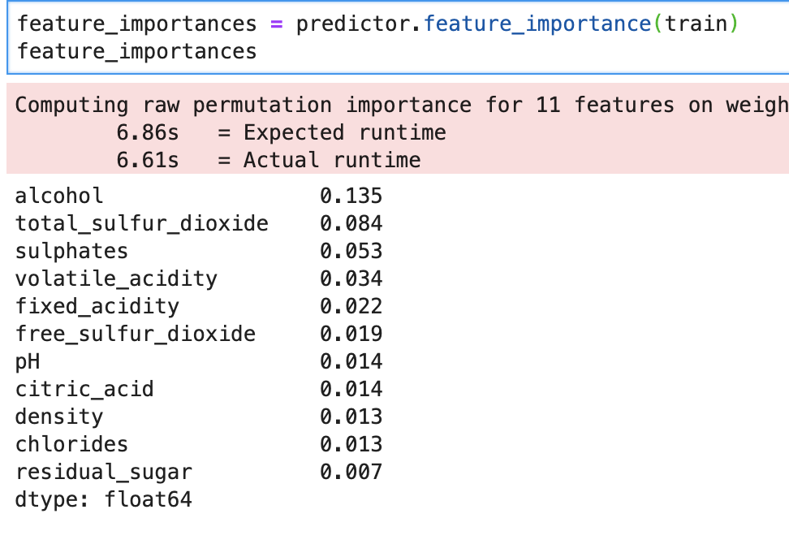The width and height of the screenshot is (789, 544).
Task: Click the purple equals sign operator
Action: pyautogui.click(x=276, y=24)
